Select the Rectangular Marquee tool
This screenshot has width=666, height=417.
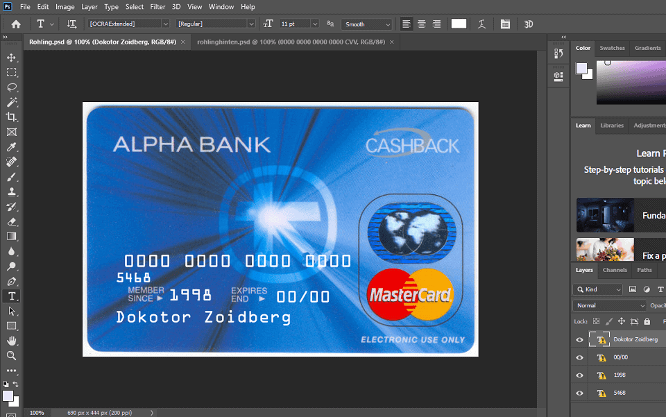coord(12,72)
